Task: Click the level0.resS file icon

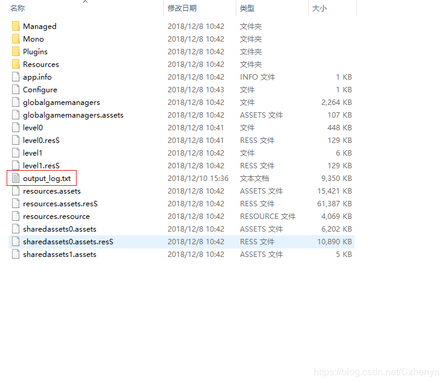Action: pos(16,141)
